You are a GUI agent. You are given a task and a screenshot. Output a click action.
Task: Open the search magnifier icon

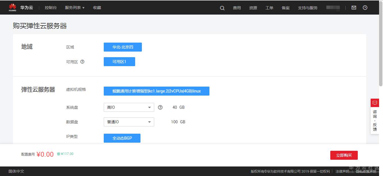(x=222, y=8)
